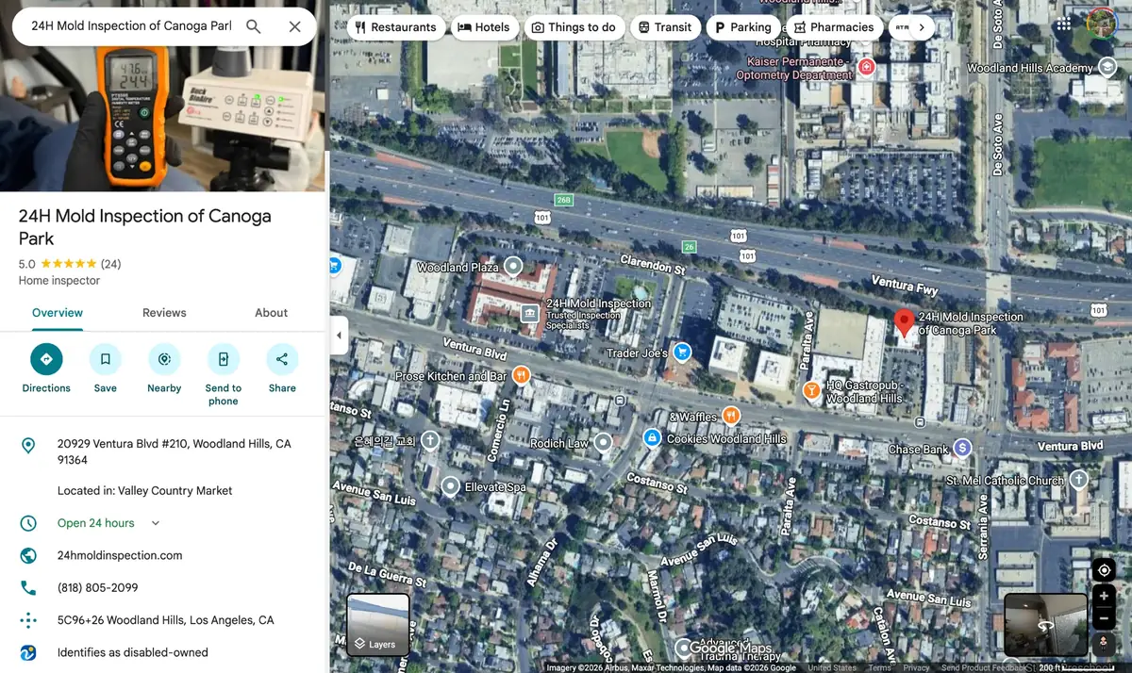Click the Korean church marker on Ventura Blvd

[x=429, y=440]
